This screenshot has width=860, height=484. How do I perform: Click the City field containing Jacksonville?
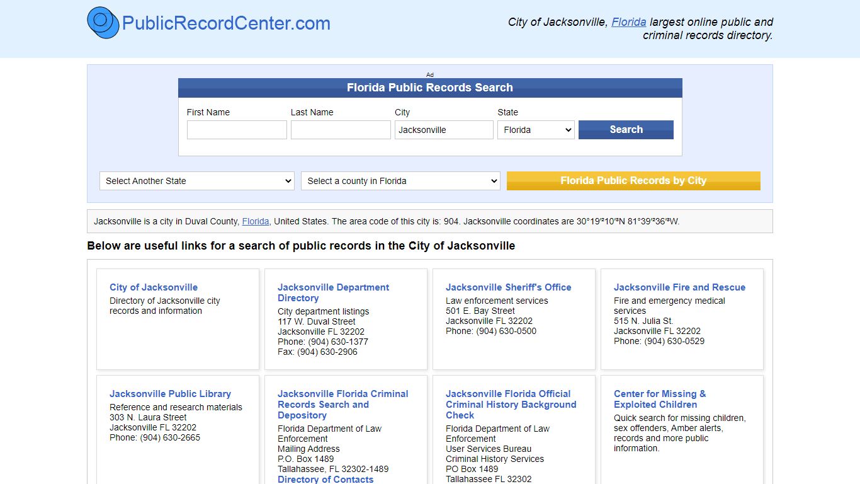[444, 130]
